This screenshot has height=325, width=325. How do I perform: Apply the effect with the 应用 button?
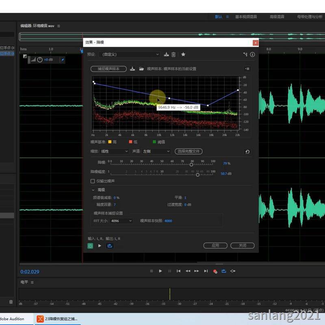[x=215, y=245]
